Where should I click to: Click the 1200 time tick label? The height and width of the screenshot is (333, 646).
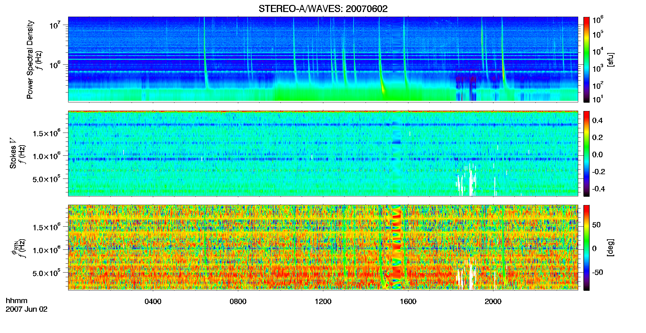323,302
